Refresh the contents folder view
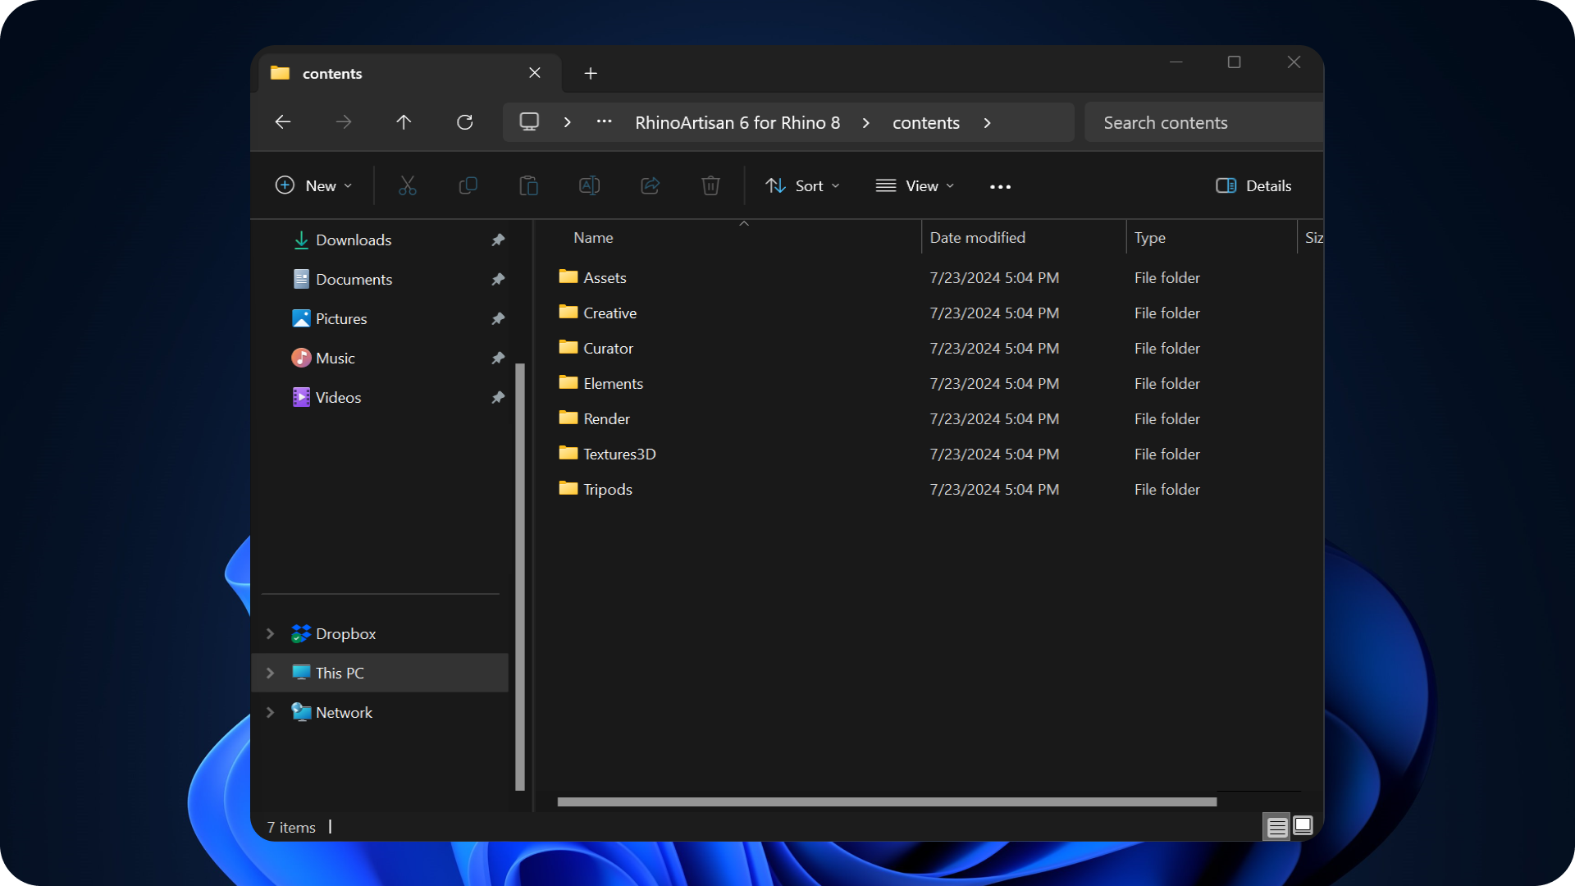The width and height of the screenshot is (1575, 886). [x=465, y=122]
